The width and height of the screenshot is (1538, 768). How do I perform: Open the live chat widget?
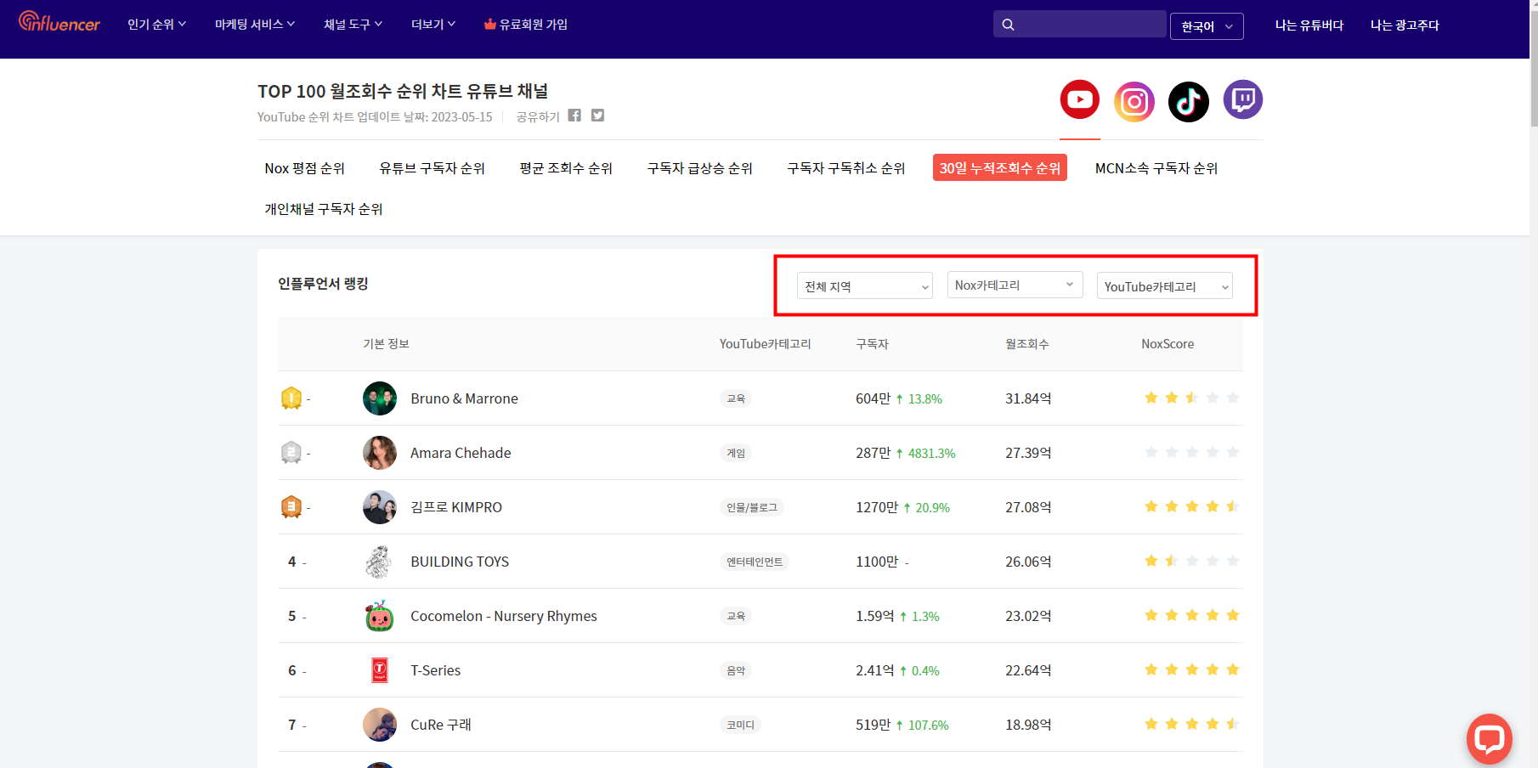pyautogui.click(x=1489, y=738)
